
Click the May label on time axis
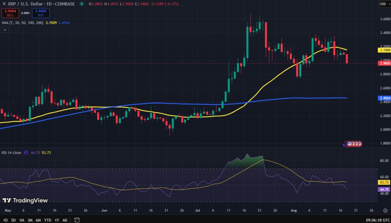8,210
